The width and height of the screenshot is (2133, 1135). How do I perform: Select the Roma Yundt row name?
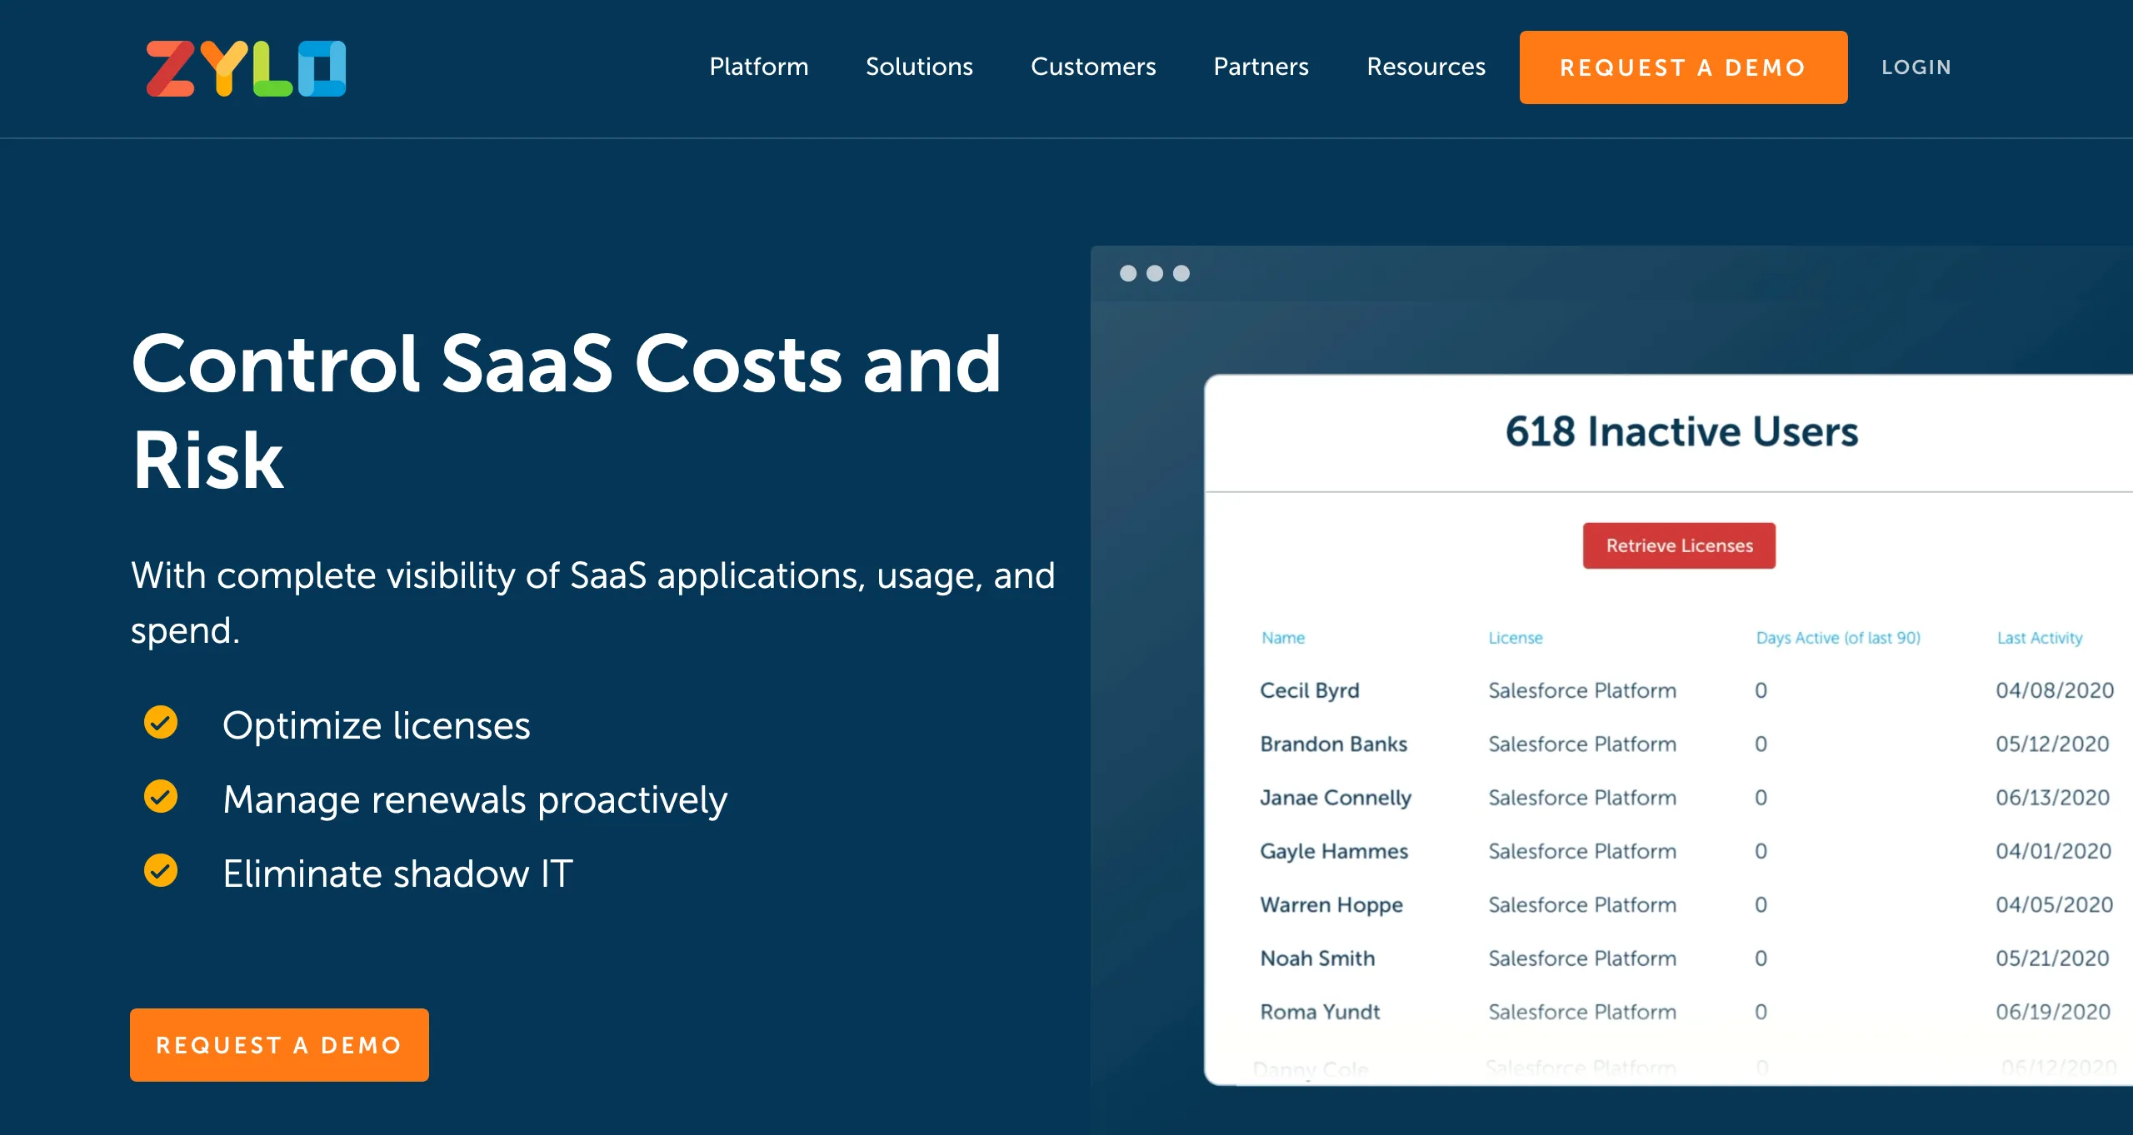[1320, 1012]
